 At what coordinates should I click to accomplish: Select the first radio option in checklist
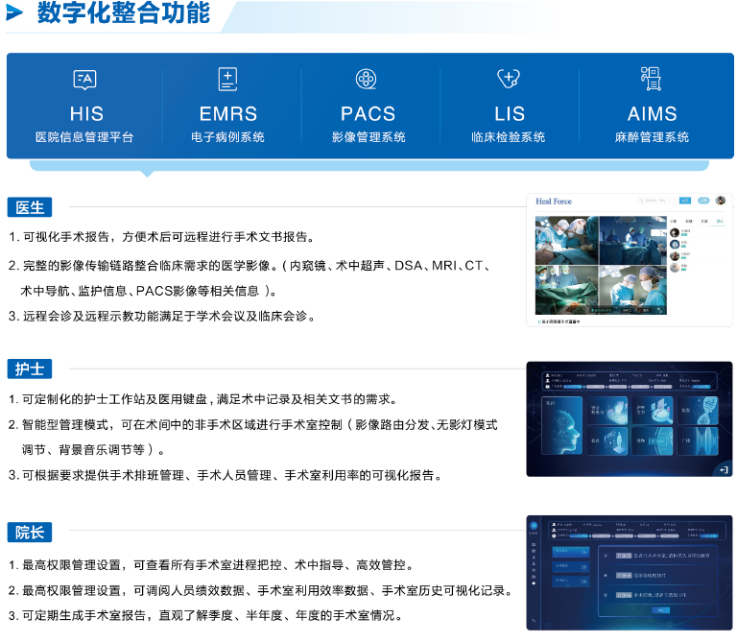tap(604, 555)
